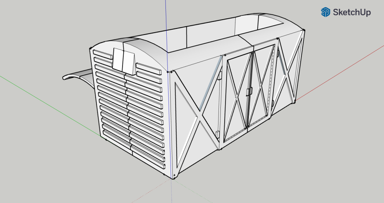The height and width of the screenshot is (203, 384).
Task: Click the solid red axis line
Action: 338,76
